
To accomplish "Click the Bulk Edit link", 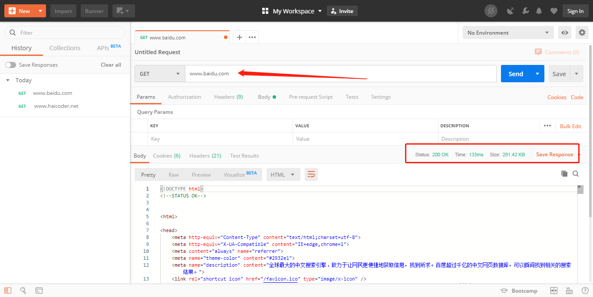I will tap(570, 126).
